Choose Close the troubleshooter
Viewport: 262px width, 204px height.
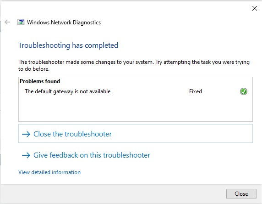point(135,134)
